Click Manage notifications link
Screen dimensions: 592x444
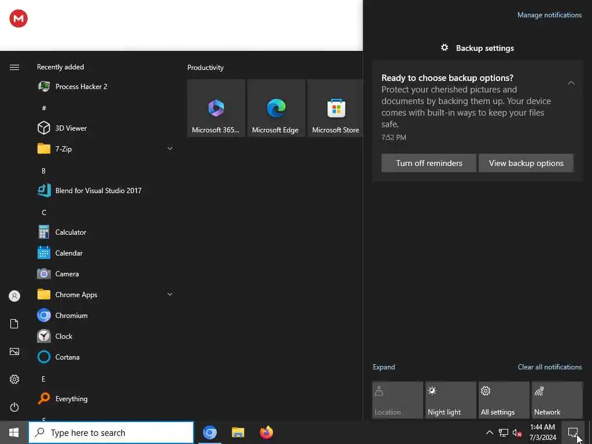tap(549, 15)
